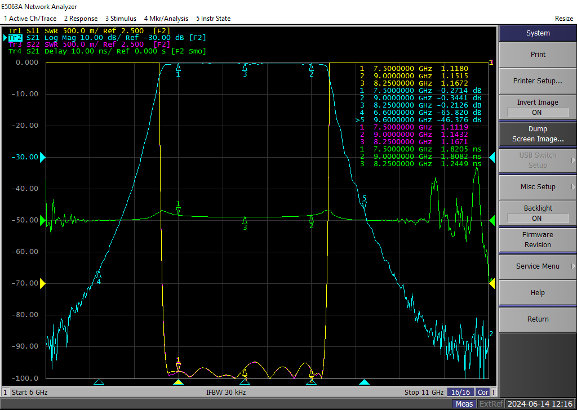This screenshot has width=577, height=410.
Task: Toggle Invert Image ON setting
Action: click(x=537, y=107)
